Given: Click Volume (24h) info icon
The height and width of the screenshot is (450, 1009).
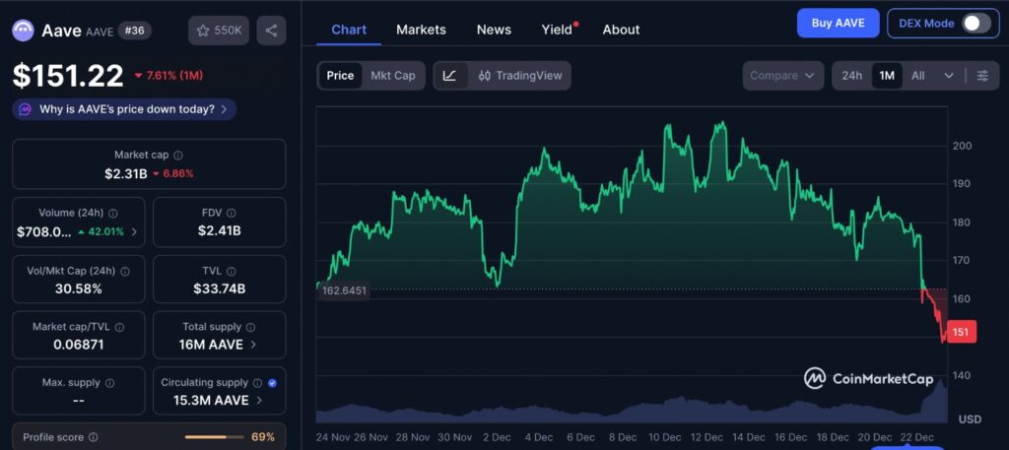Looking at the screenshot, I should (113, 213).
